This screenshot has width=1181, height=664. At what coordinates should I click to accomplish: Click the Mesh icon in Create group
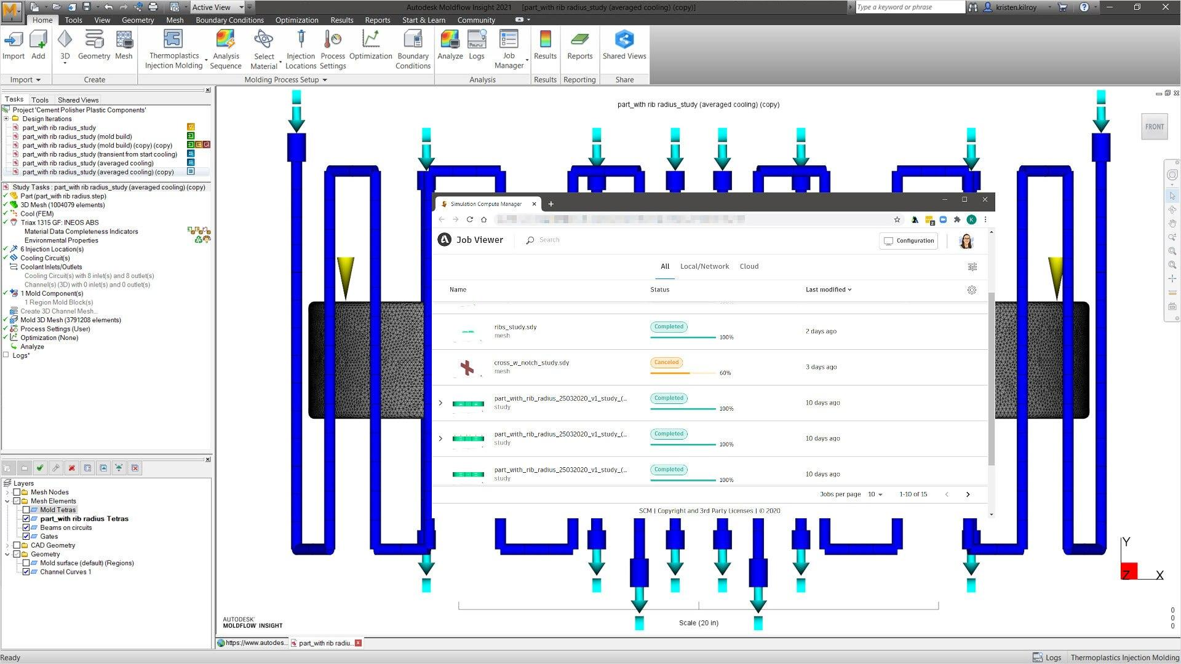[124, 45]
